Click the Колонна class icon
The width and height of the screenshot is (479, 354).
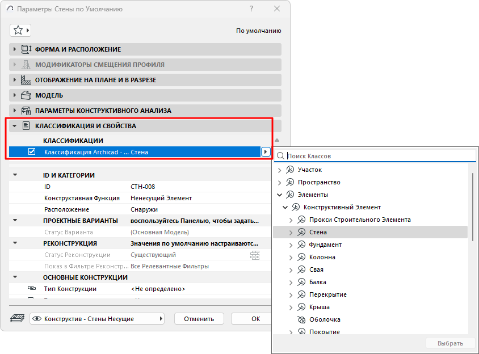pos(301,257)
